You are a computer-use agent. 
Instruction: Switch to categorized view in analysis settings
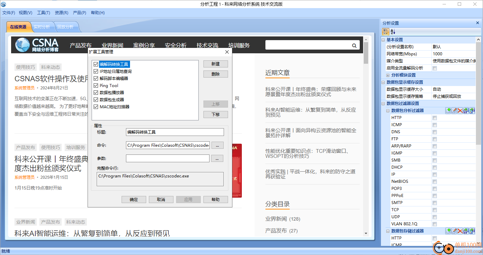386,32
